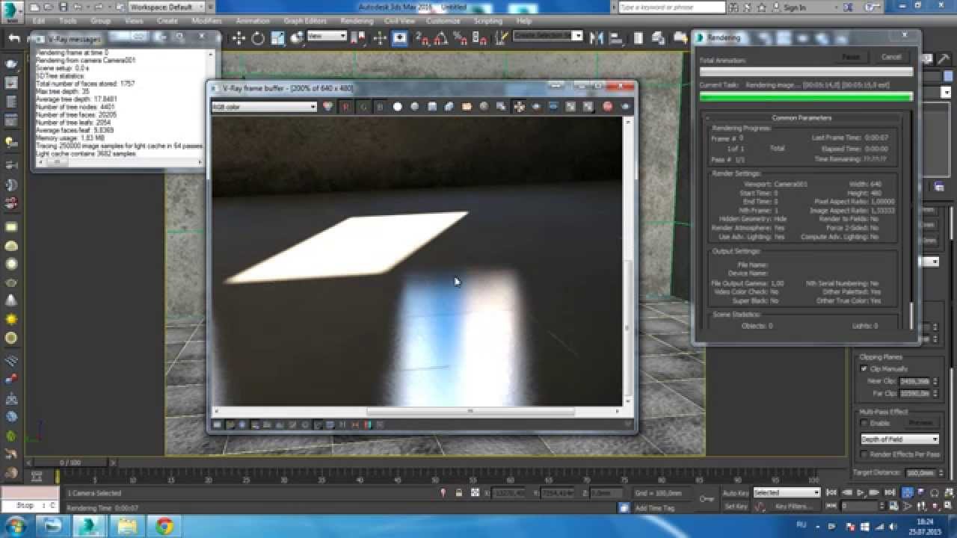Image resolution: width=957 pixels, height=538 pixels.
Task: Save the image from V-Ray frame buffer
Action: (x=432, y=107)
